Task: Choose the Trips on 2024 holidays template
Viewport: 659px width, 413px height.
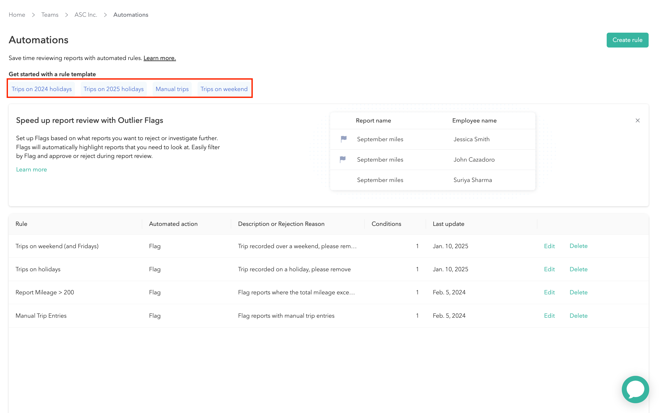Action: [41, 89]
